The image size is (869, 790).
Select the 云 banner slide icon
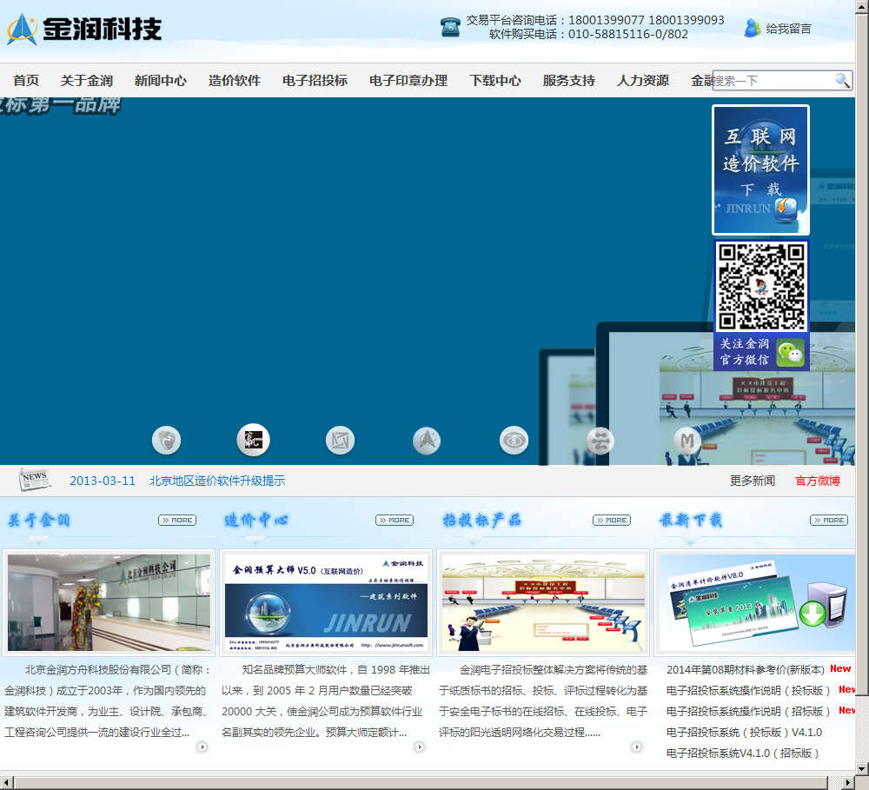[600, 440]
